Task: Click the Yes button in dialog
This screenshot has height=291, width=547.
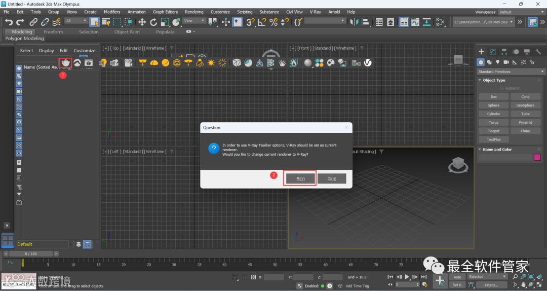Action: (300, 178)
